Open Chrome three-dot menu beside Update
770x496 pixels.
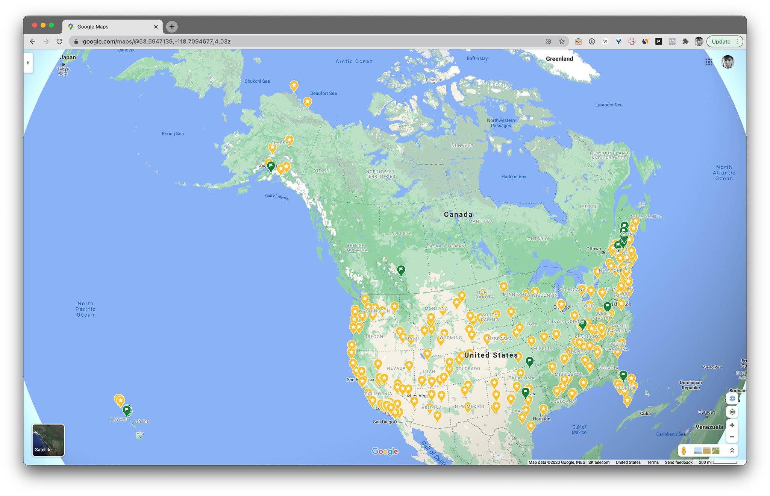[738, 41]
